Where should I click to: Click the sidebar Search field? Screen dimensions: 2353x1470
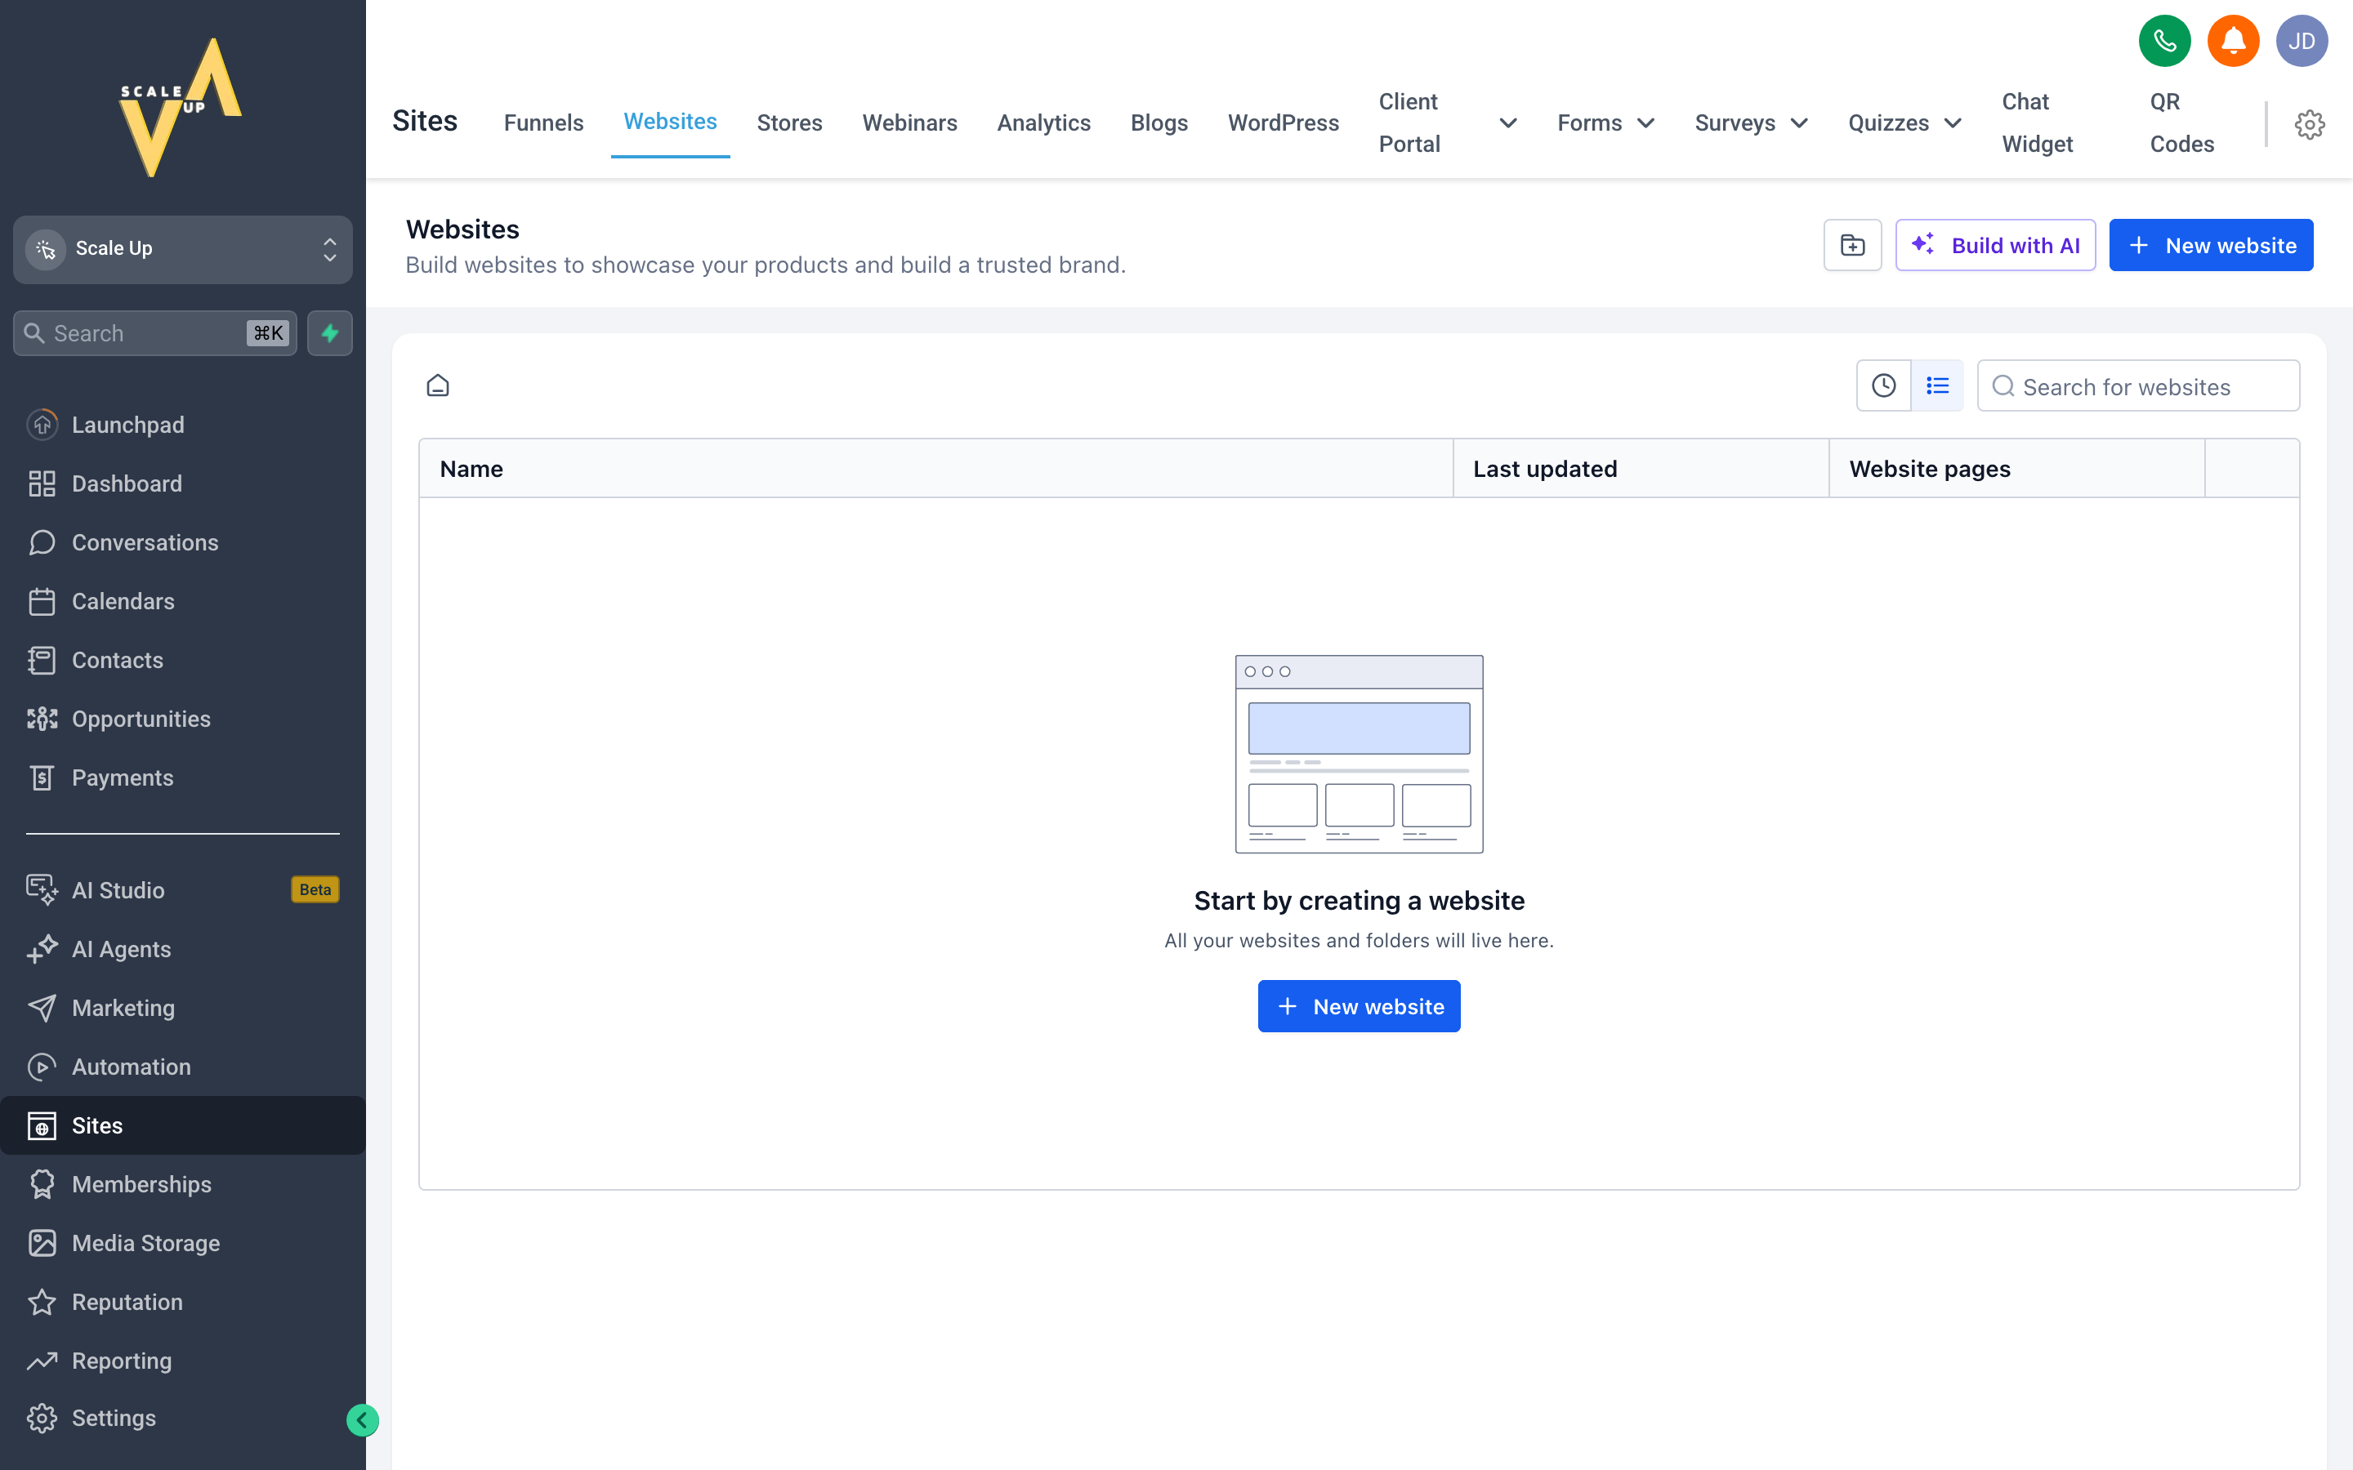pyautogui.click(x=155, y=333)
